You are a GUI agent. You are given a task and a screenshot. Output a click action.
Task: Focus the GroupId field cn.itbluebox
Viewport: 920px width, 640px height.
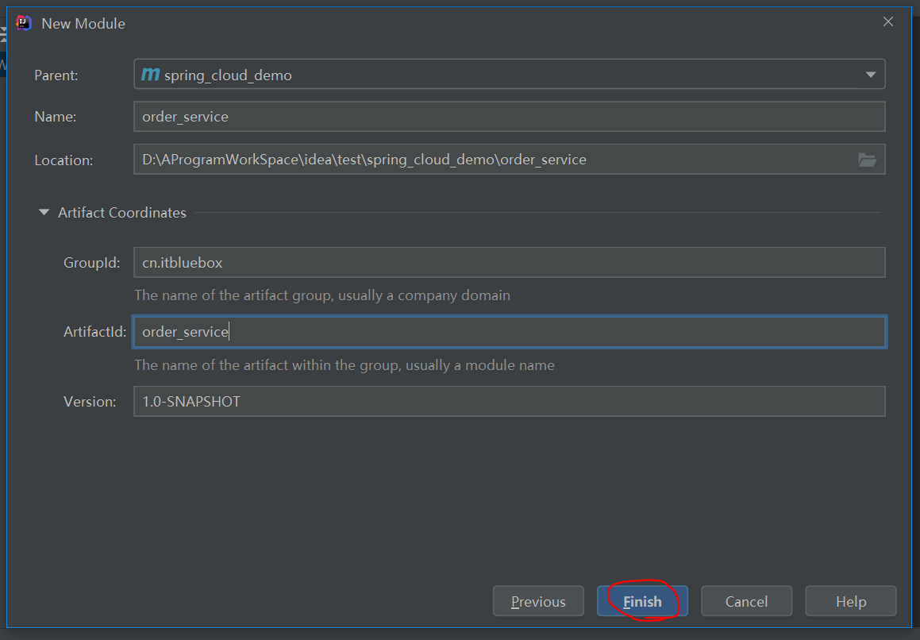[x=508, y=262]
